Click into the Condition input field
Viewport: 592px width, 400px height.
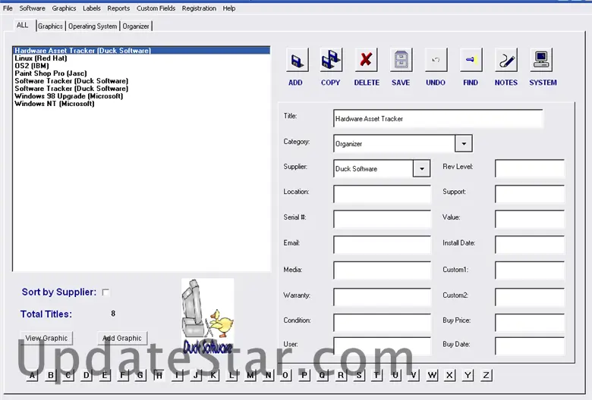(x=382, y=322)
